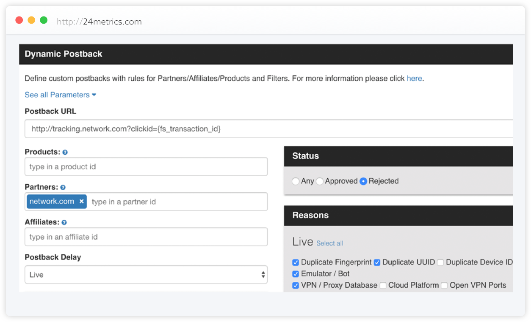Screen dimensions: 531x322
Task: Click the Affiliates label
Action: (42, 222)
